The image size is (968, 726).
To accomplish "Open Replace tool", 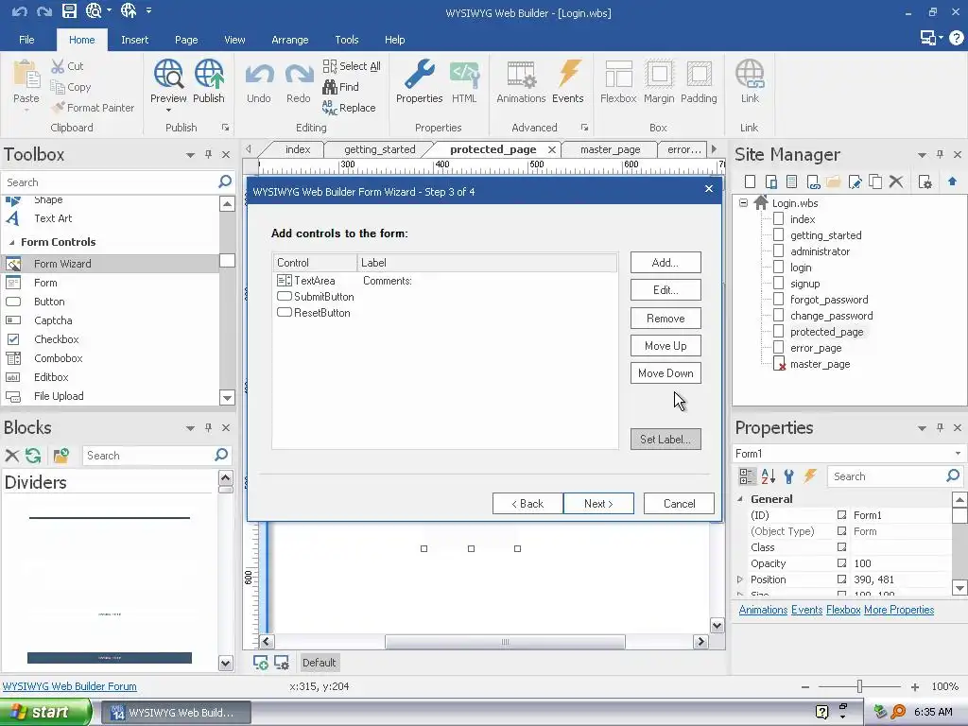I will coord(349,108).
